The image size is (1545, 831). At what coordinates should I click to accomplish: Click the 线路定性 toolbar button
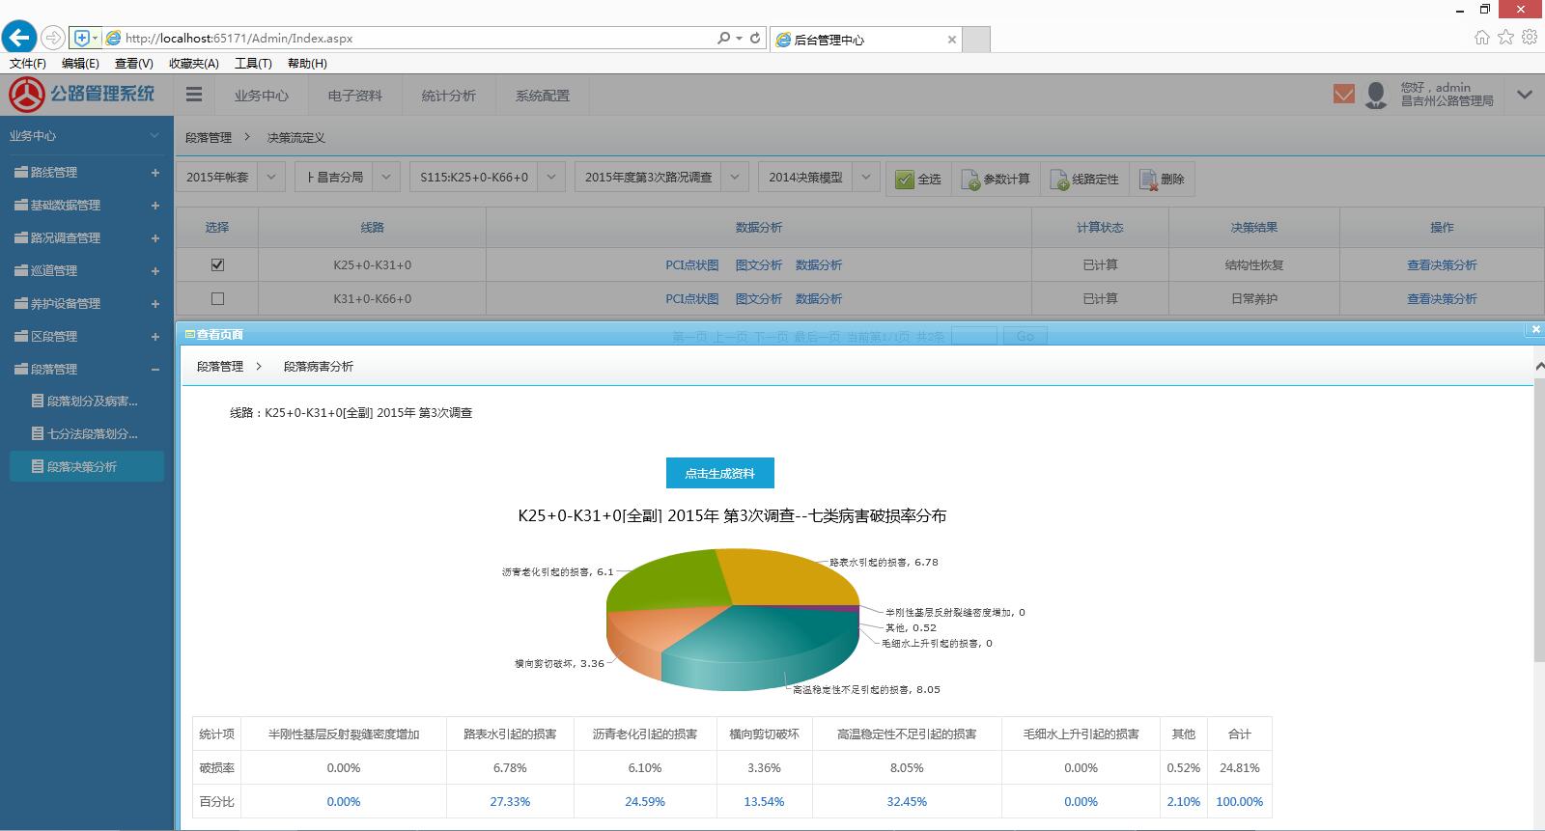click(x=1084, y=179)
